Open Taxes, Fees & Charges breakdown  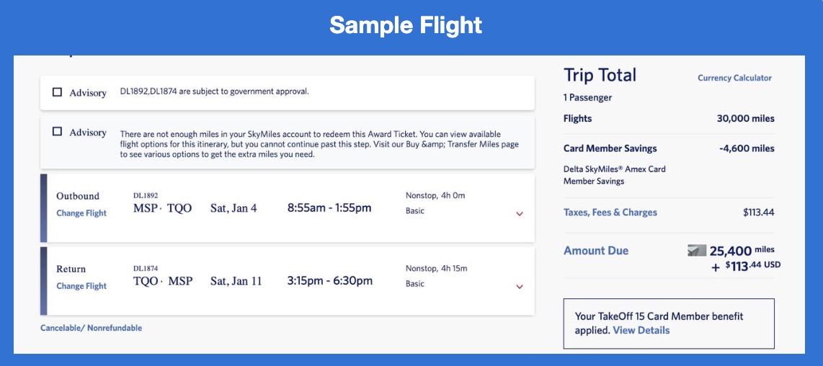point(610,213)
